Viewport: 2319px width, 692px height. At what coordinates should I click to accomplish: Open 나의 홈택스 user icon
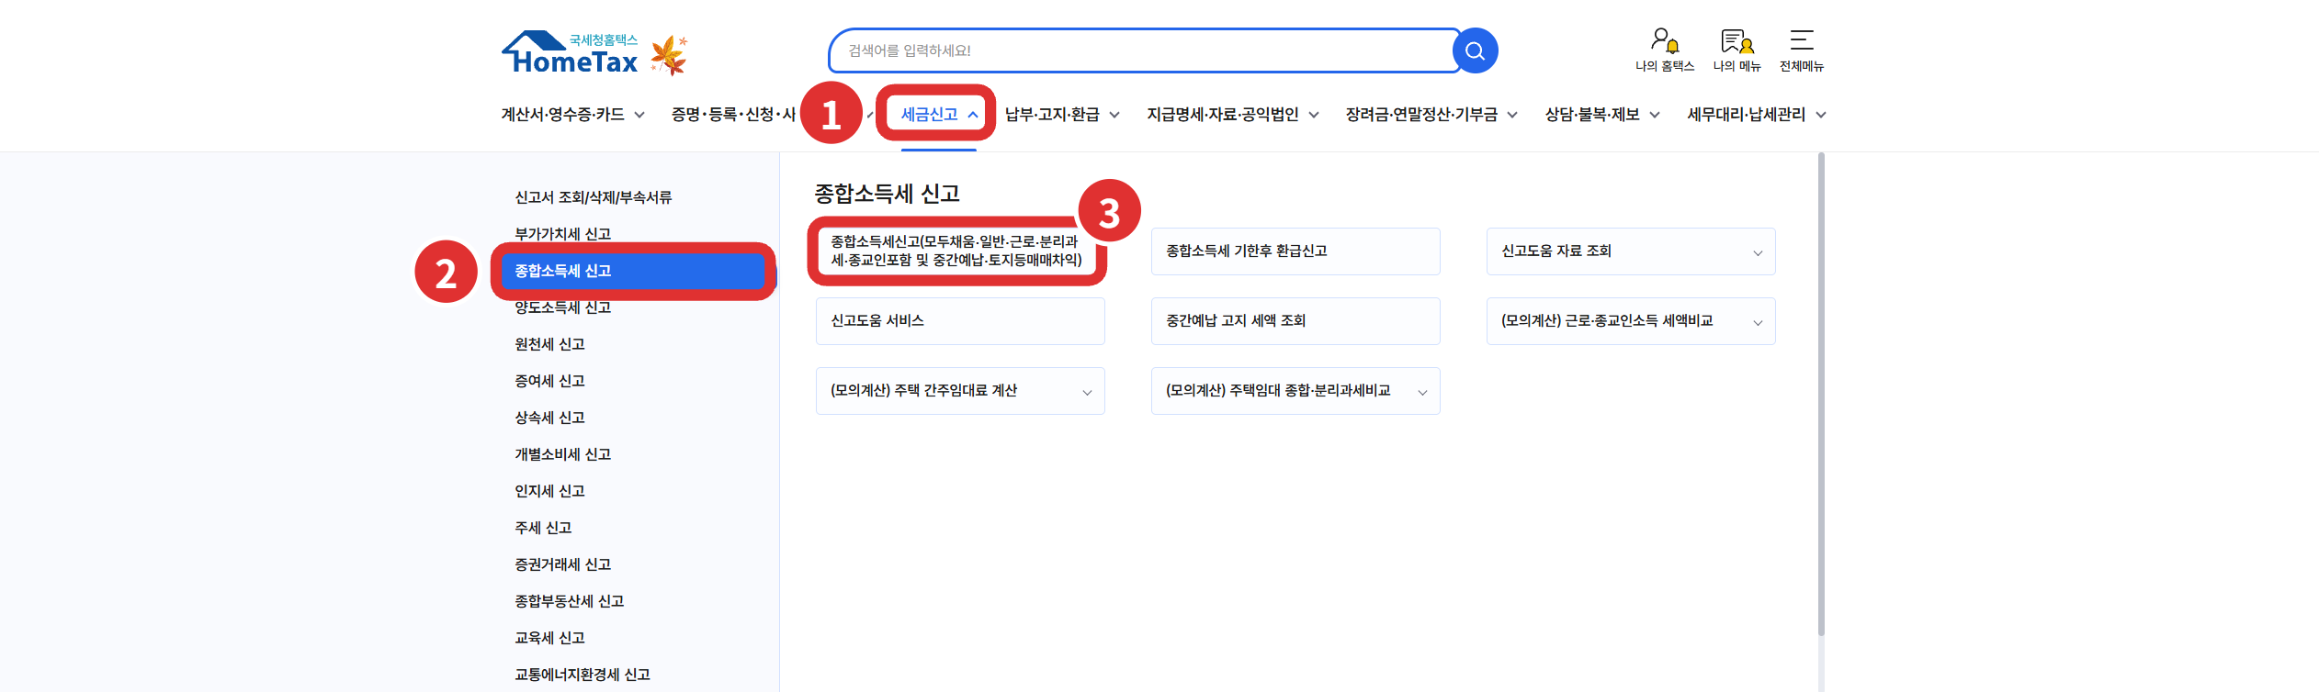coord(1665,50)
